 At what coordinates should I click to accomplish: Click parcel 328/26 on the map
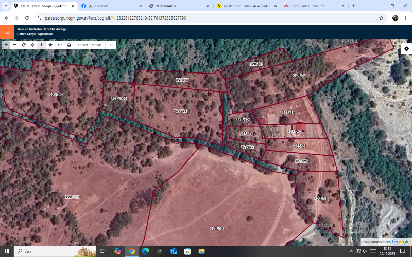click(x=180, y=111)
